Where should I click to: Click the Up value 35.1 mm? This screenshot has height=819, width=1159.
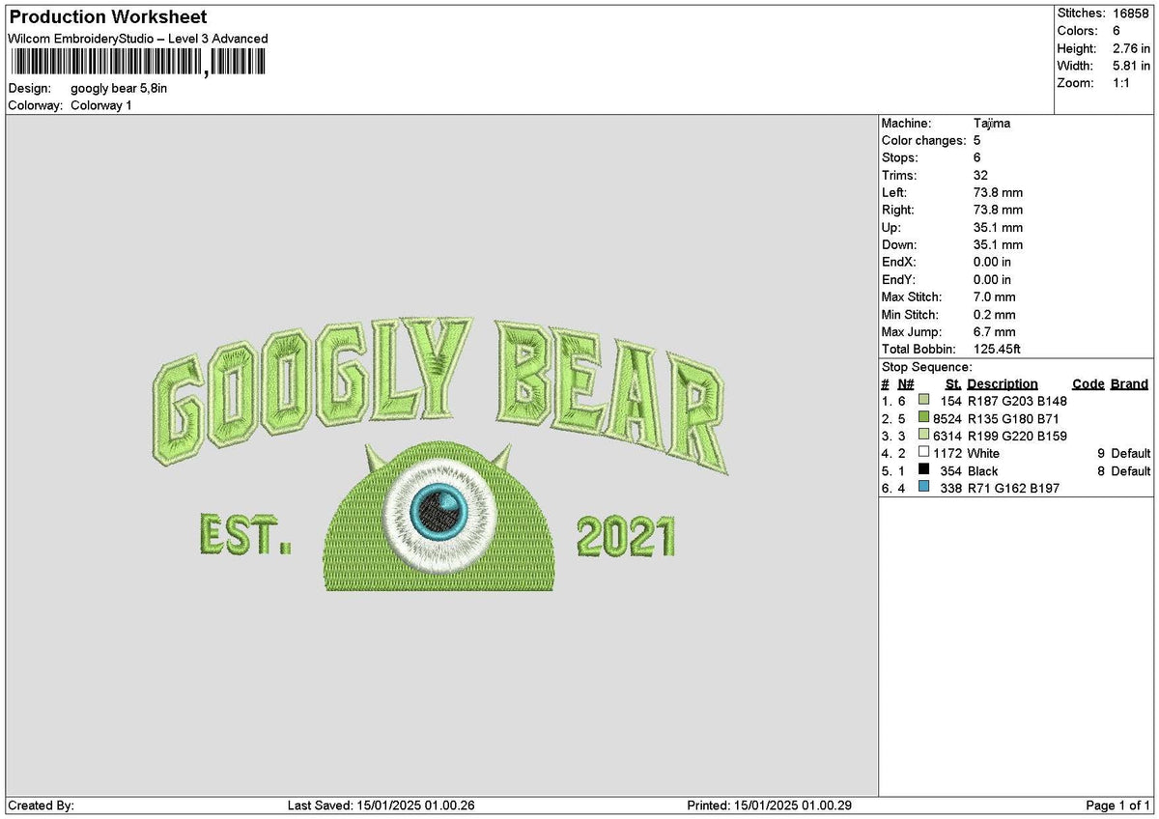click(x=998, y=227)
